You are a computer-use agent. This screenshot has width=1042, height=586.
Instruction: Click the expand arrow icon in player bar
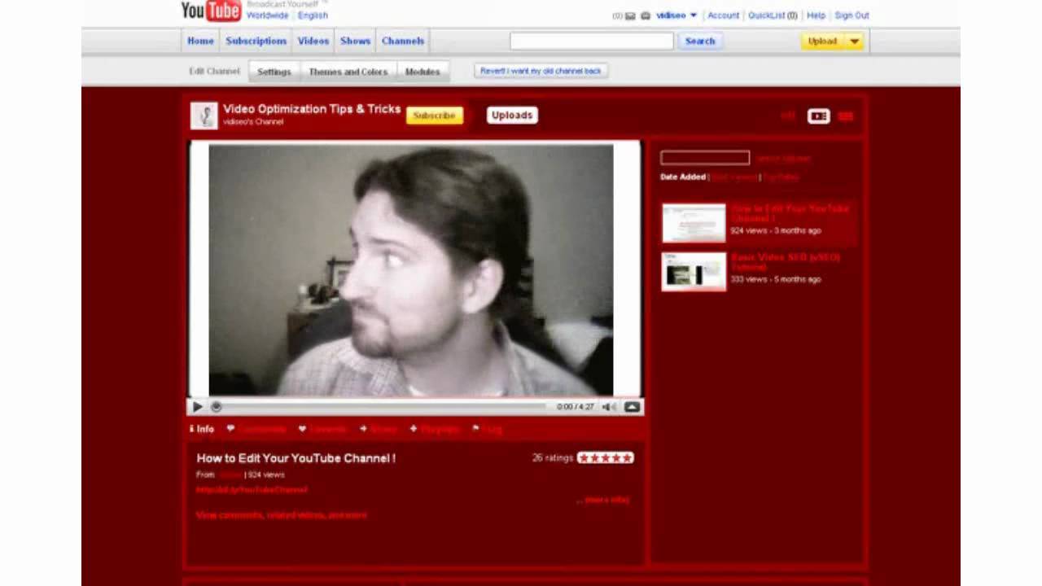click(632, 407)
